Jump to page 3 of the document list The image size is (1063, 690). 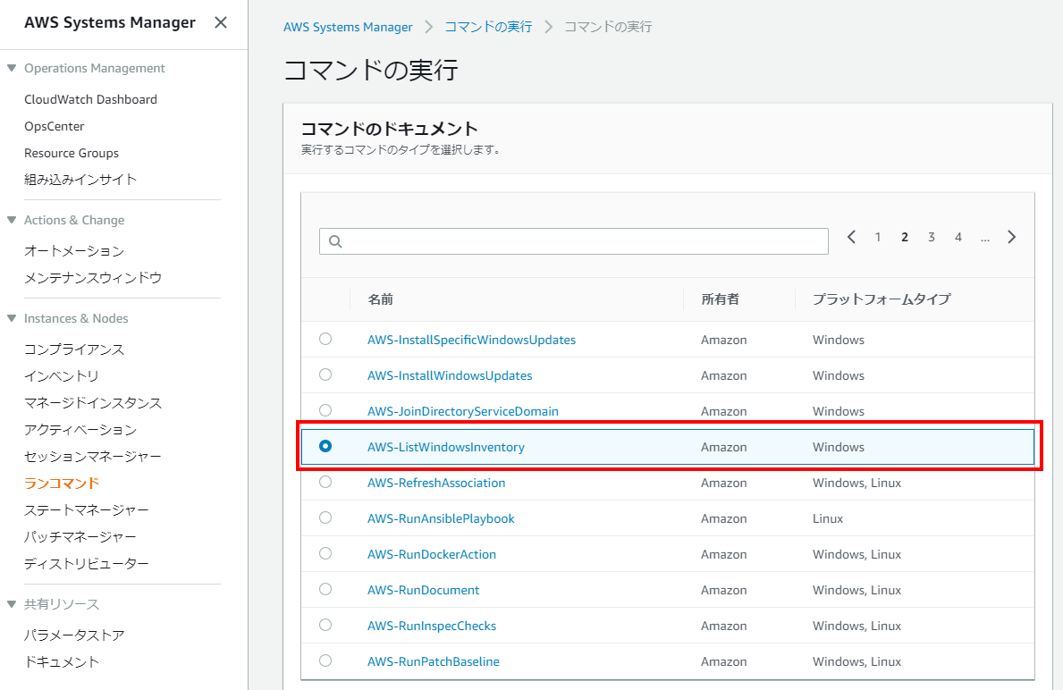click(931, 236)
